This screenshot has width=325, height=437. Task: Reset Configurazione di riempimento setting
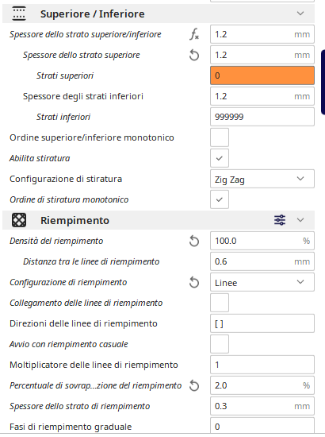[194, 282]
